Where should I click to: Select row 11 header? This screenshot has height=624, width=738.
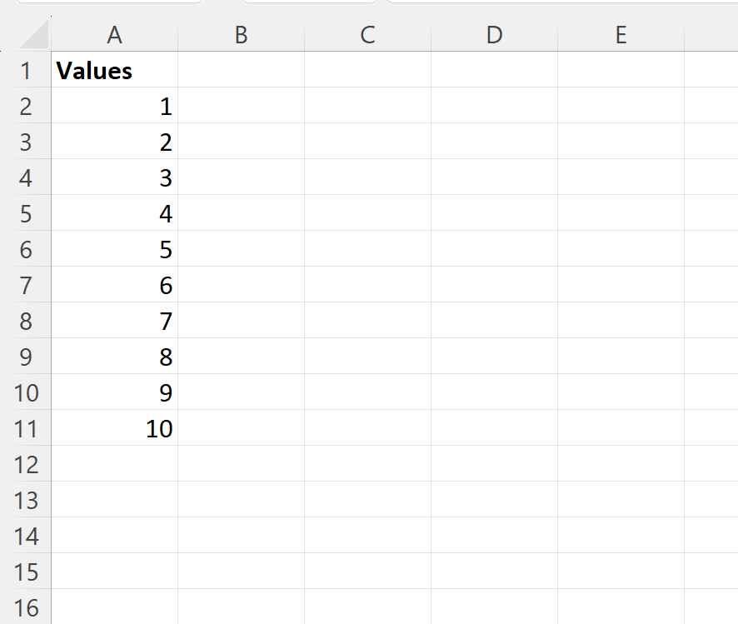pos(26,427)
